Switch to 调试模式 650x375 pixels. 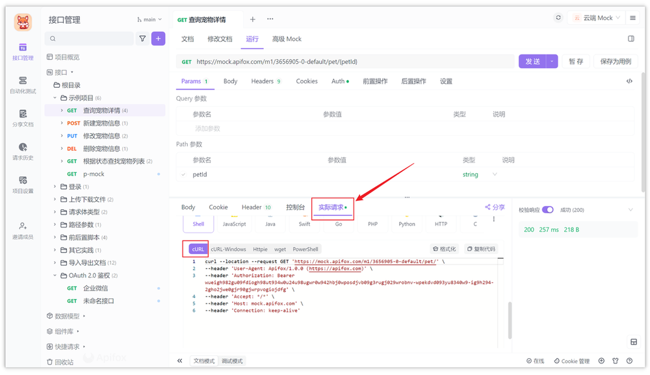(232, 361)
